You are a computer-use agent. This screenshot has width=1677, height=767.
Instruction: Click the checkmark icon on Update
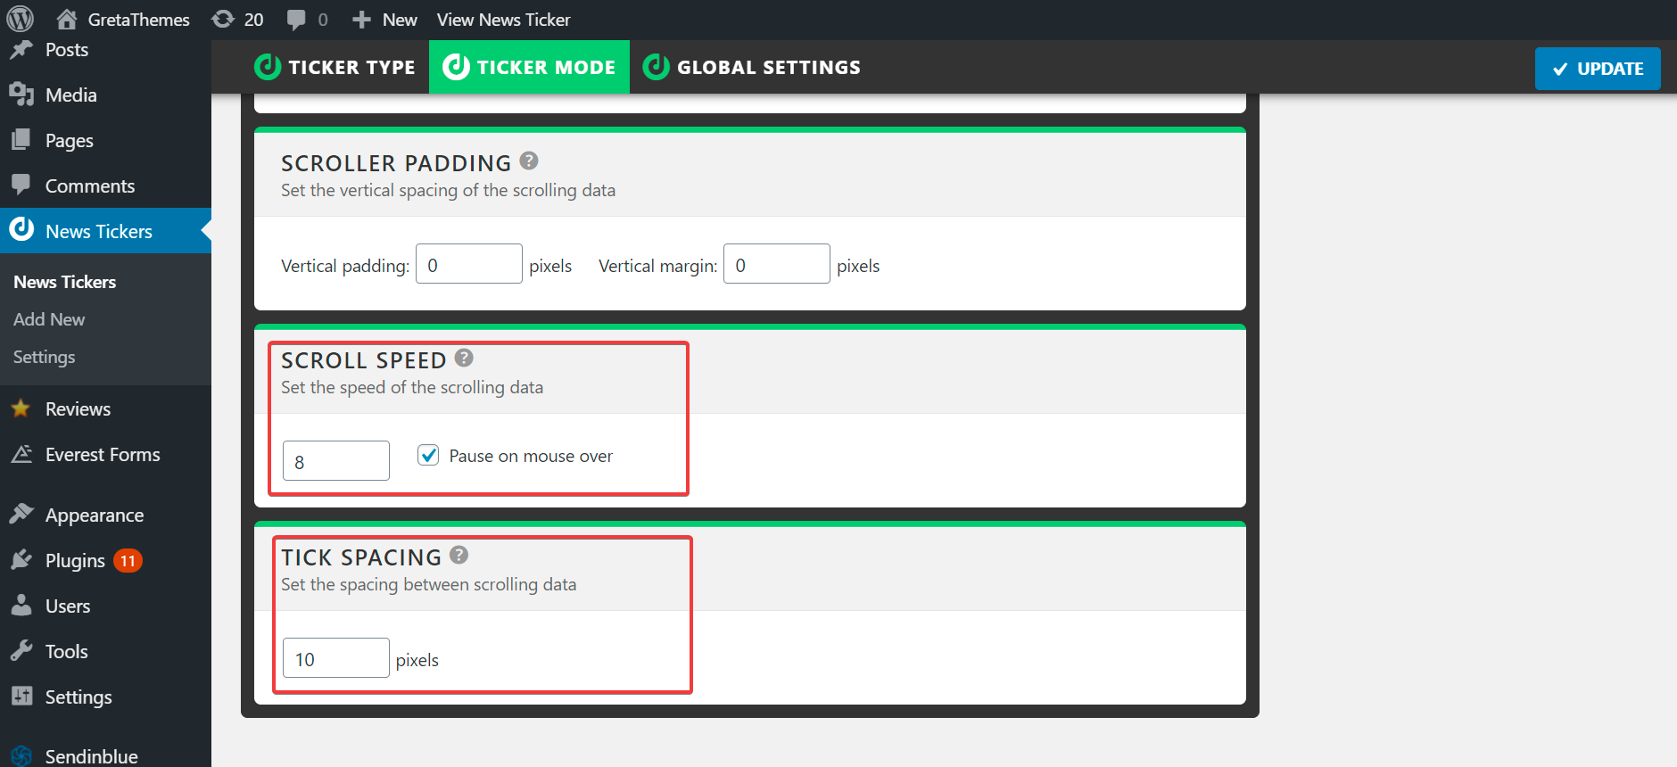[x=1560, y=69]
